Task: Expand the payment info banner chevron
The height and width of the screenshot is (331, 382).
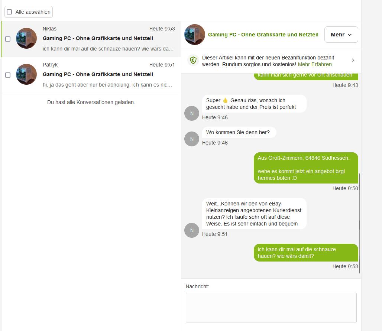Action: click(x=353, y=61)
